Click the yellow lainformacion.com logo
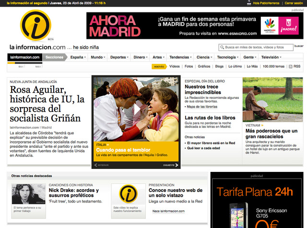307x228 pixels. click(x=35, y=25)
